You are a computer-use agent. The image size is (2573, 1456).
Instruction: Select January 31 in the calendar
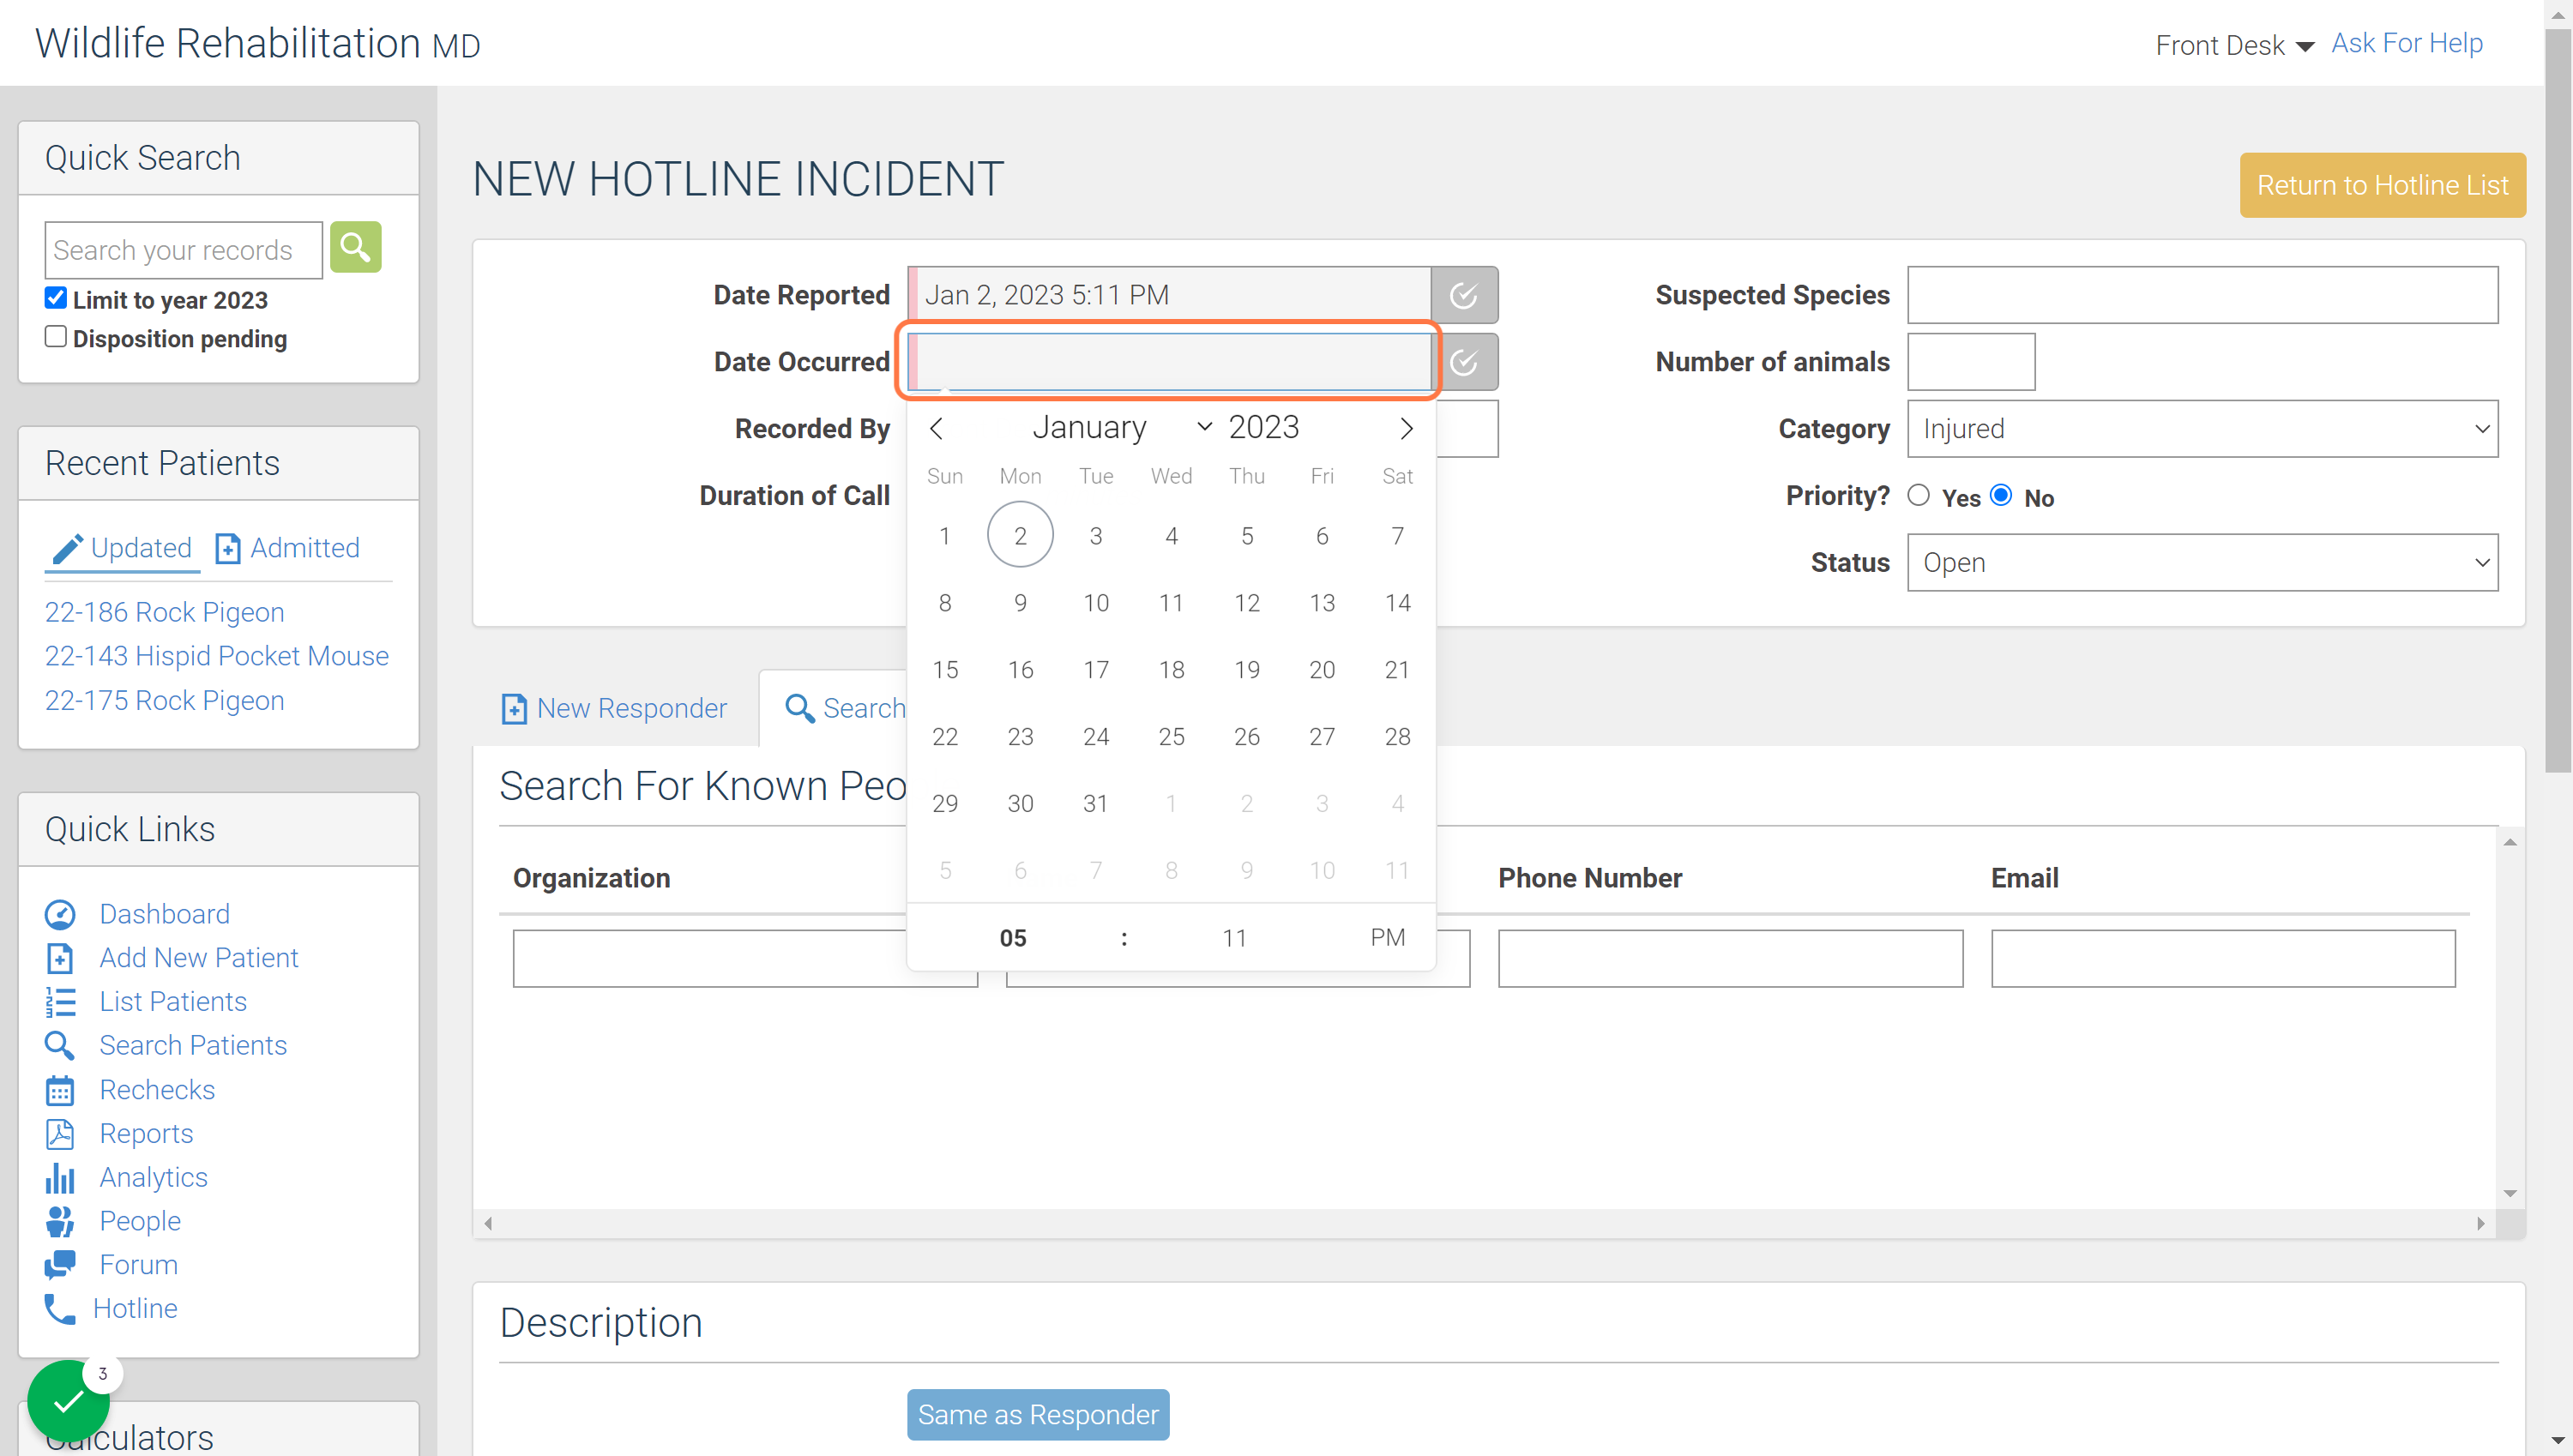tap(1095, 803)
